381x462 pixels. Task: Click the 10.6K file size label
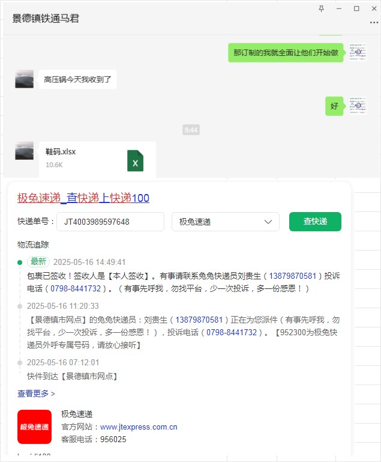54,165
